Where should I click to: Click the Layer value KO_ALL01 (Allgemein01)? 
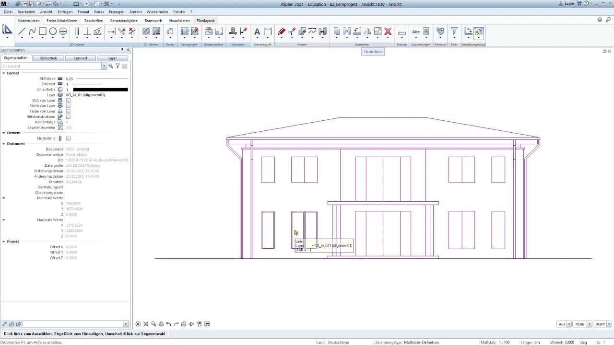(x=85, y=95)
